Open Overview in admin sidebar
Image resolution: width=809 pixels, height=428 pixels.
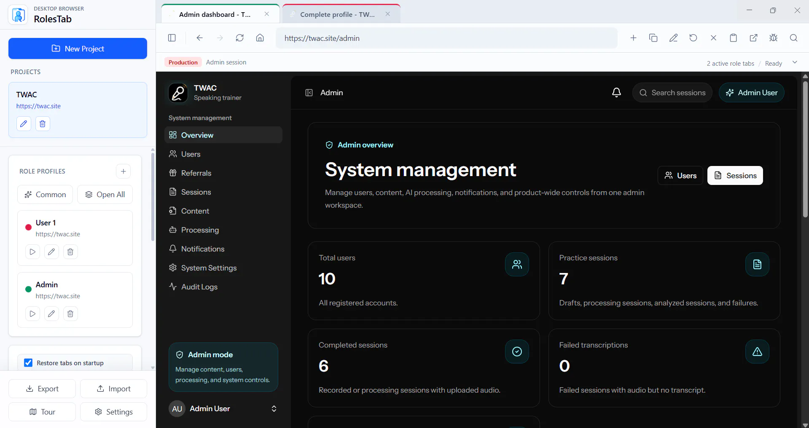pos(223,135)
